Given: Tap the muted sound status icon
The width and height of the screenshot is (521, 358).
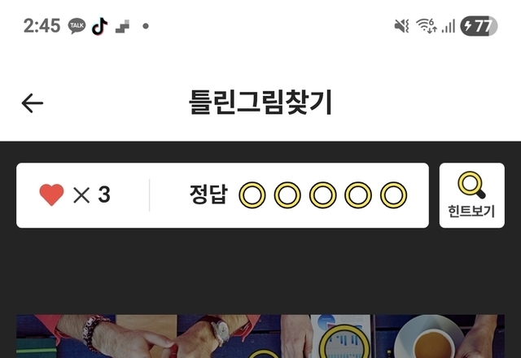Looking at the screenshot, I should (x=401, y=25).
